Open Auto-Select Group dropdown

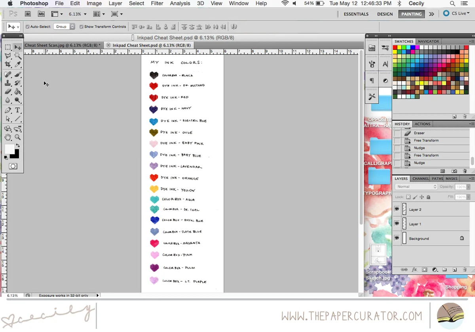(x=65, y=27)
